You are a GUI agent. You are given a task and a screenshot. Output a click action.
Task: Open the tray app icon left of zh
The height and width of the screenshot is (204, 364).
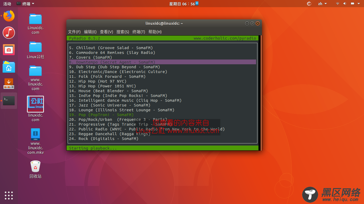[x=309, y=4]
